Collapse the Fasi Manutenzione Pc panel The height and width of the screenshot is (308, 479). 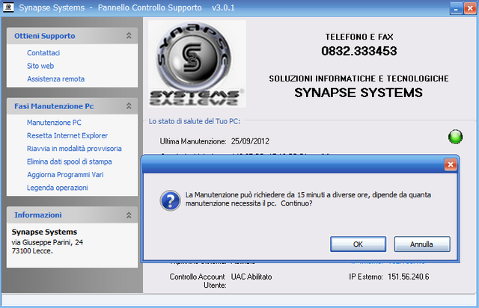pyautogui.click(x=129, y=106)
